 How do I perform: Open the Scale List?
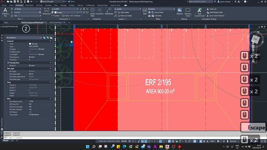(x=212, y=9)
